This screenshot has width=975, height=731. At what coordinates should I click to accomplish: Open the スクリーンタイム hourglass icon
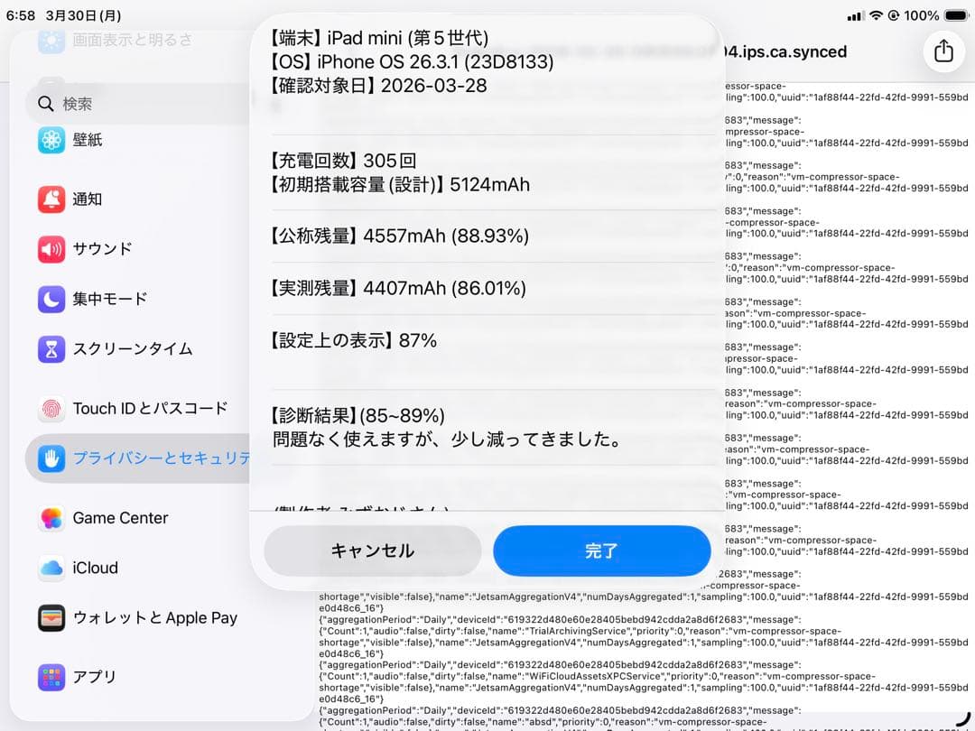click(x=51, y=348)
